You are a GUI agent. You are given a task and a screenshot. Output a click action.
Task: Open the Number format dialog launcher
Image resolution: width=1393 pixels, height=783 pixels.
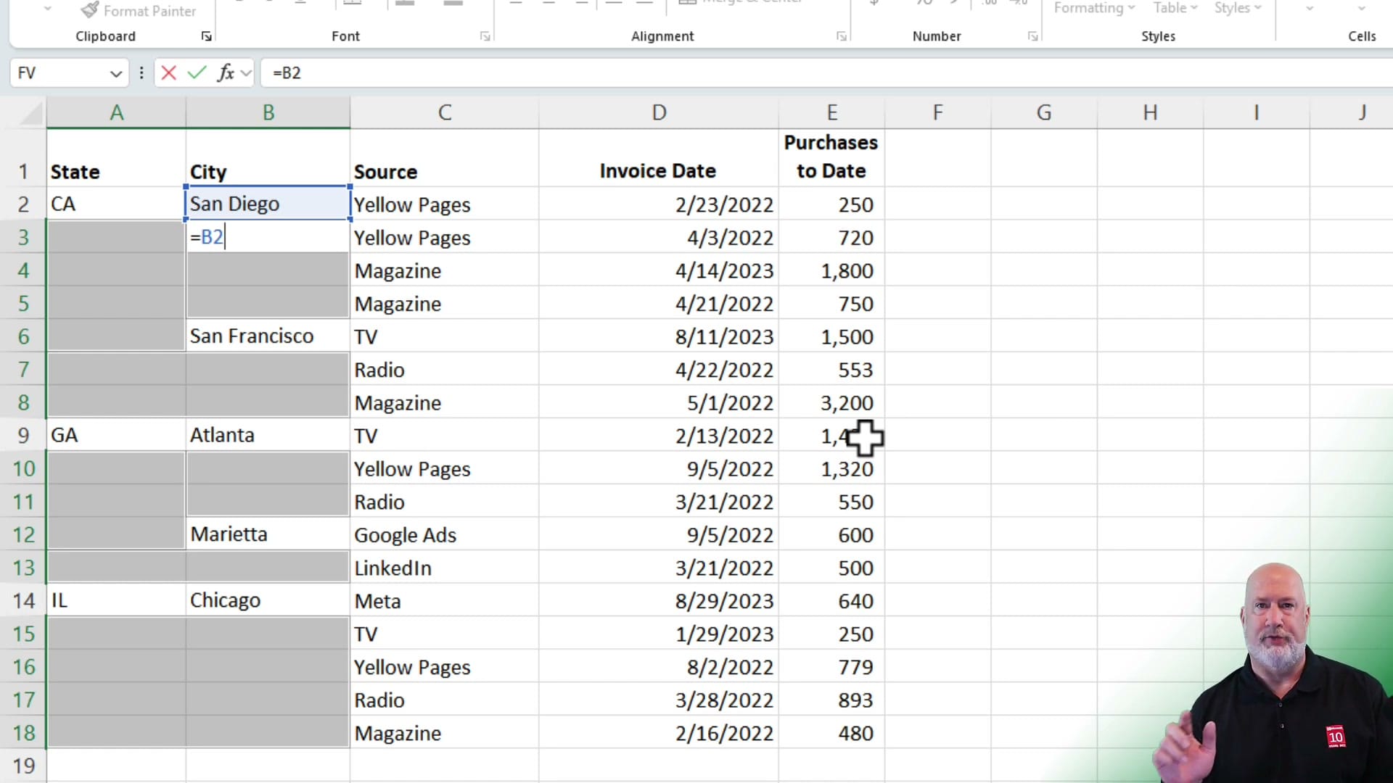(1032, 36)
